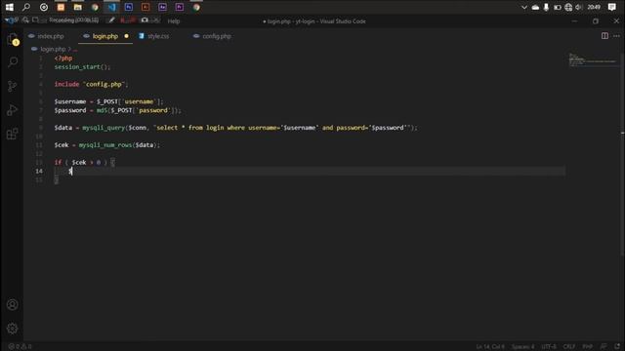The width and height of the screenshot is (625, 351).
Task: Open the Accounts menu icon
Action: coord(13,304)
